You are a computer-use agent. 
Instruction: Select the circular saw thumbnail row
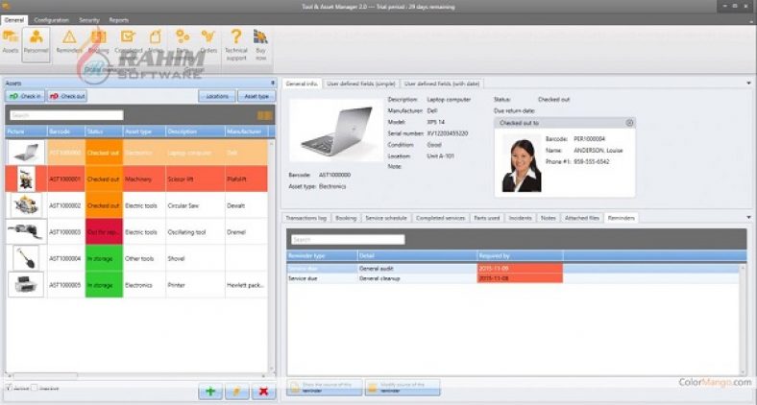pyautogui.click(x=26, y=205)
